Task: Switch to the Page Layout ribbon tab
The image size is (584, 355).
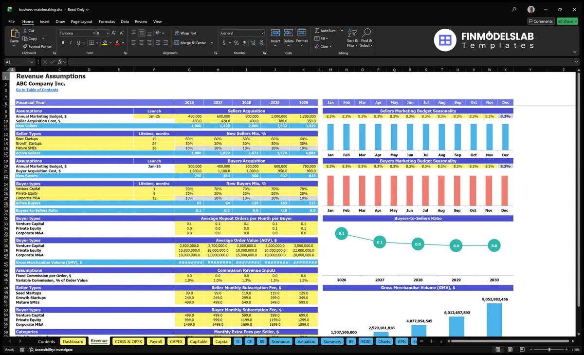Action: click(x=81, y=21)
